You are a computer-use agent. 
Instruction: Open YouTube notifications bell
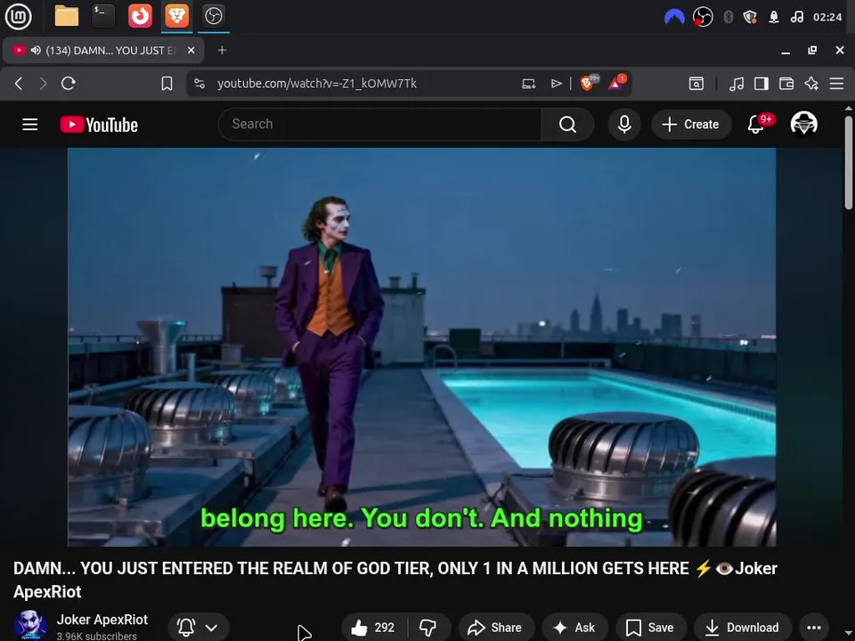pyautogui.click(x=756, y=125)
